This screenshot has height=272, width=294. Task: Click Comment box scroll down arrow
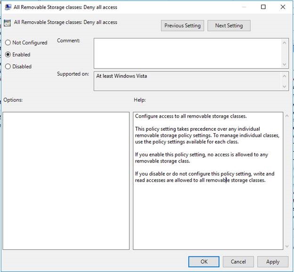click(x=285, y=64)
